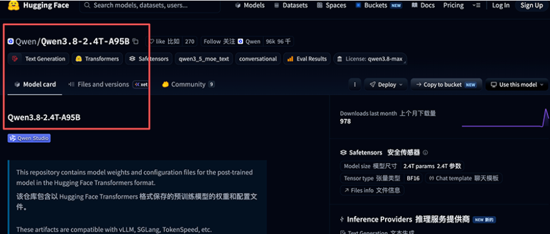The width and height of the screenshot is (550, 234).
Task: Open the 96k followers count
Action: 278,41
